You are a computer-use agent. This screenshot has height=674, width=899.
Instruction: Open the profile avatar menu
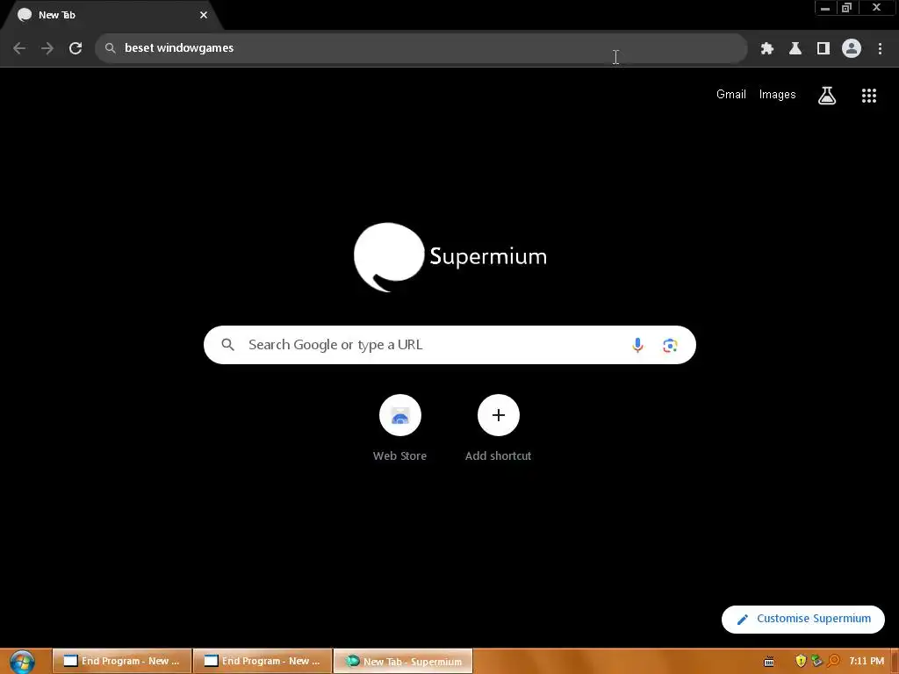tap(852, 48)
